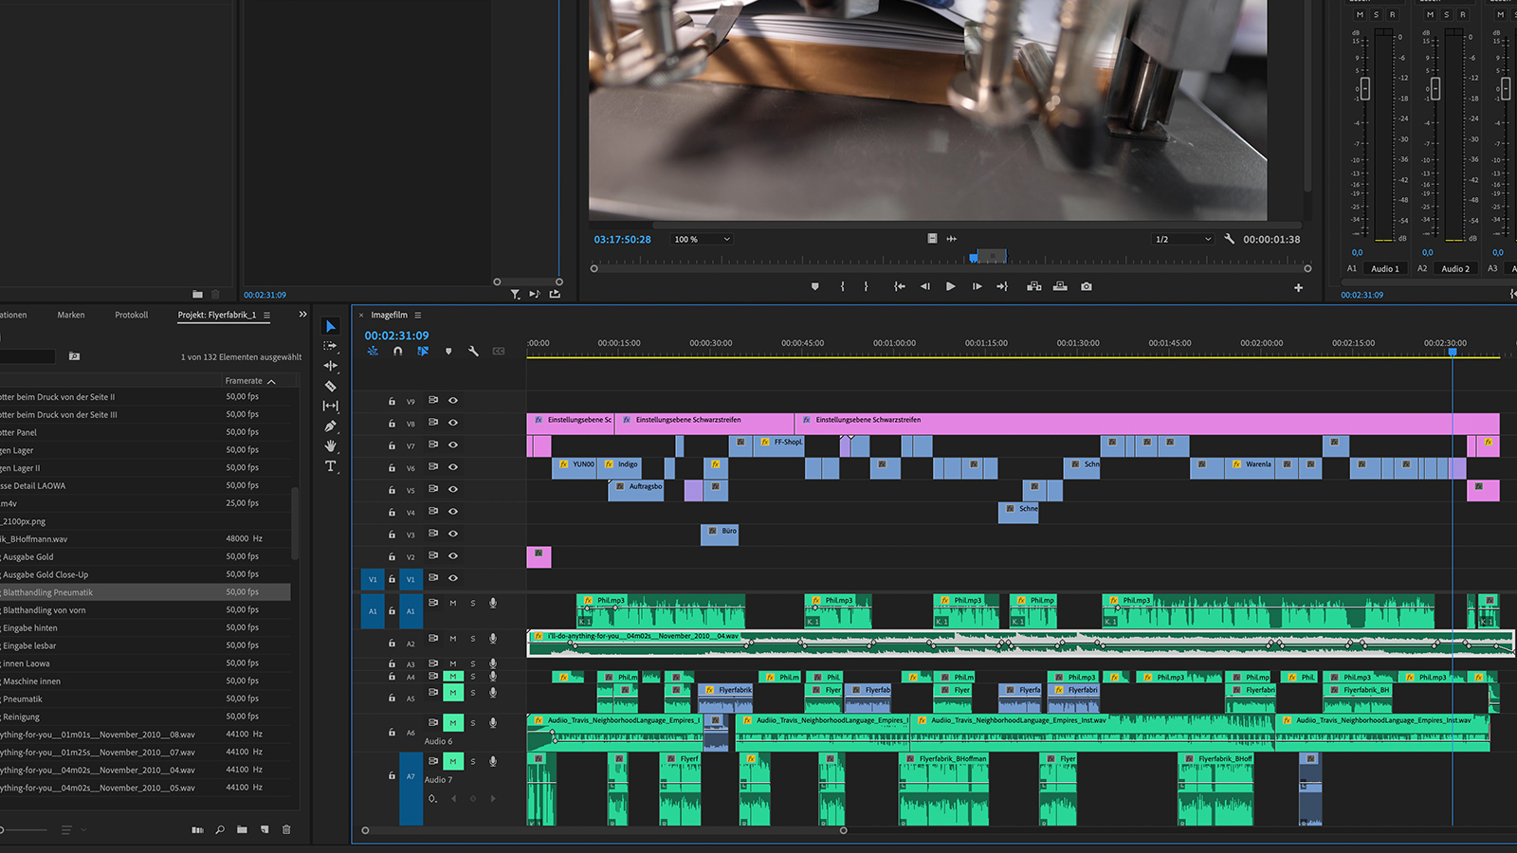The height and width of the screenshot is (853, 1517).
Task: Toggle visibility of track V6
Action: point(453,467)
